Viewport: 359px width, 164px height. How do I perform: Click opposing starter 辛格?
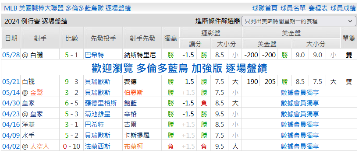[130, 114]
